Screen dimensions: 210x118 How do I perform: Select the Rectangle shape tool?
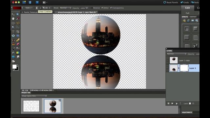13,57
